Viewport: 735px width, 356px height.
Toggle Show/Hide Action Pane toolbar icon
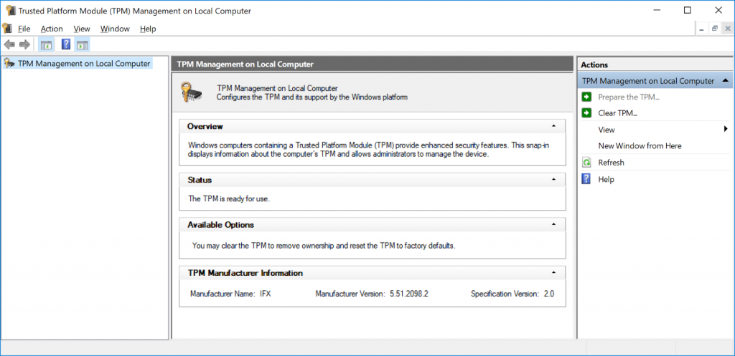coord(82,45)
